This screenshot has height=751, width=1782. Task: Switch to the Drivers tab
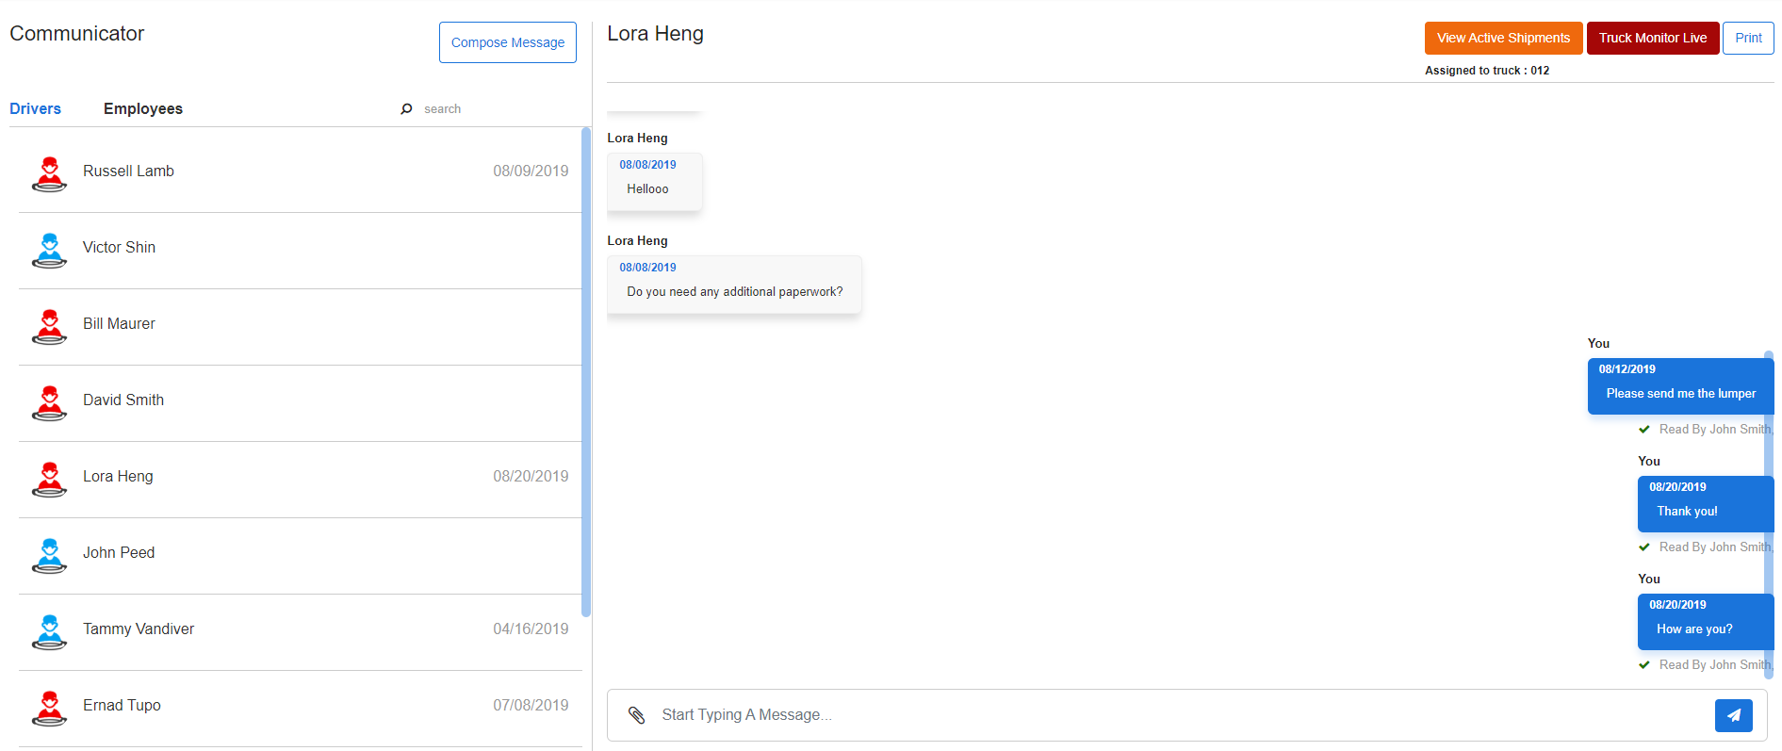(35, 108)
